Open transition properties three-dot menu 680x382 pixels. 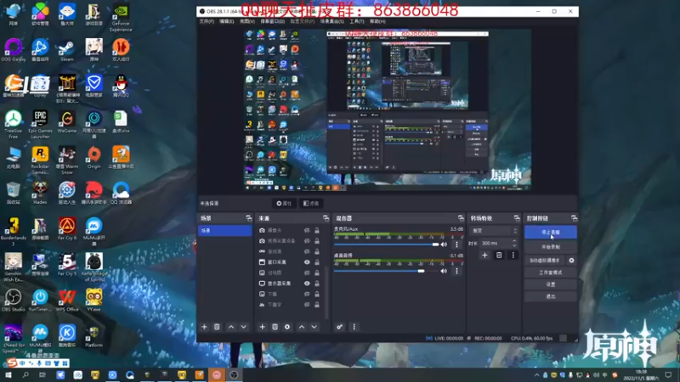click(x=513, y=256)
